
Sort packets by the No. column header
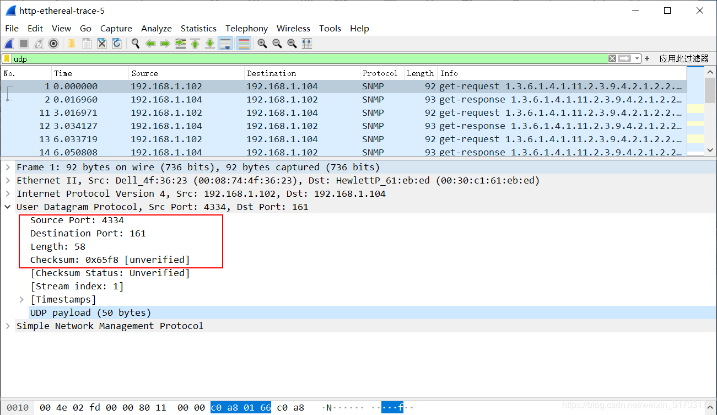26,73
